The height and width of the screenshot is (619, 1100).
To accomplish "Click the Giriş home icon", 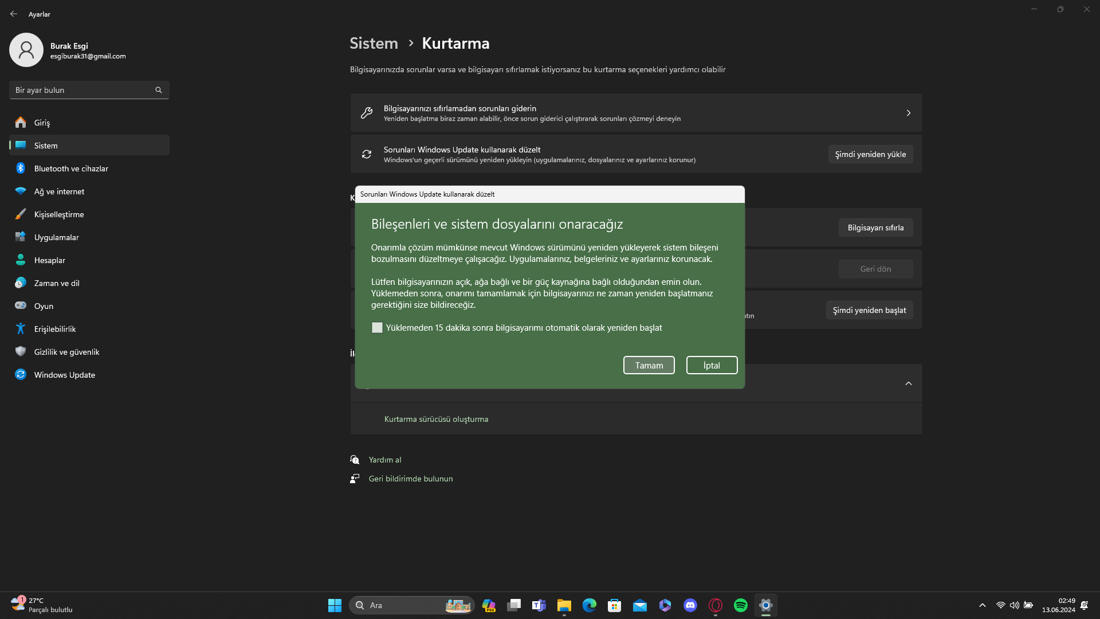I will [x=21, y=123].
